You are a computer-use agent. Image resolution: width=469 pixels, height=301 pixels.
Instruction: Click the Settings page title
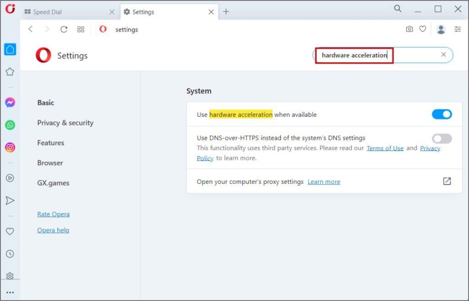(72, 55)
